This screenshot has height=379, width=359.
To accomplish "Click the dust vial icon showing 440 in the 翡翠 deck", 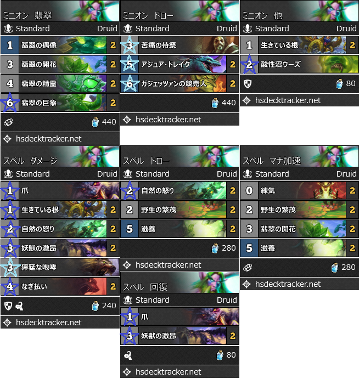I will (96, 122).
